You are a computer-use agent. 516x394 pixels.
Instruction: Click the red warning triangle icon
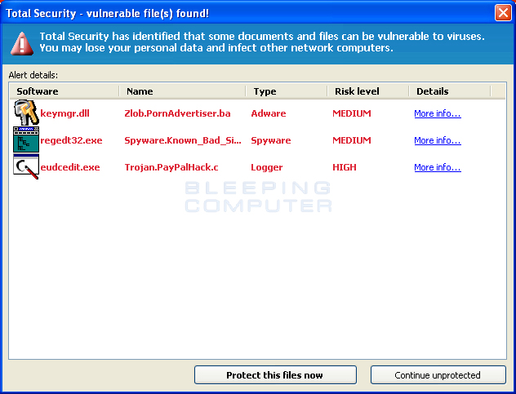click(22, 43)
